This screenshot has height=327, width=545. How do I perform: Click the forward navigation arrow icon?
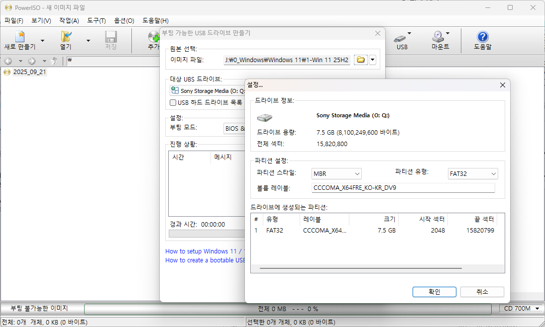pyautogui.click(x=32, y=61)
